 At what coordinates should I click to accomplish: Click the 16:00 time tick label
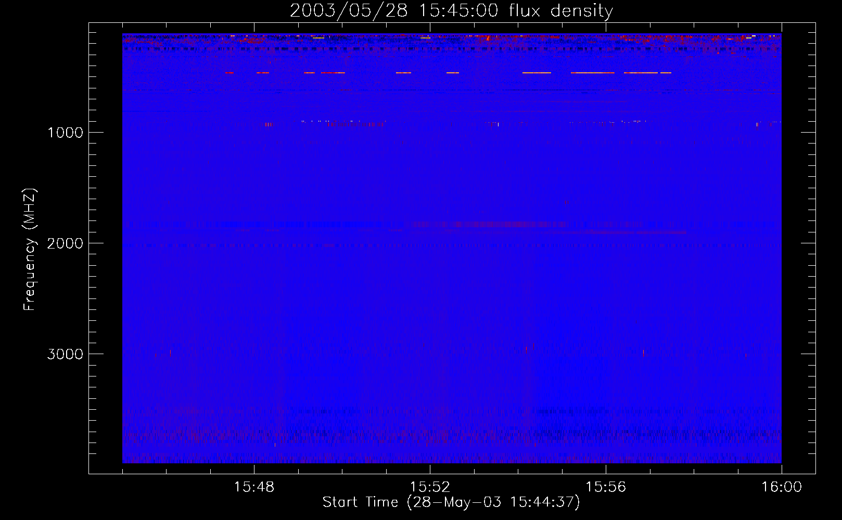coord(782,487)
